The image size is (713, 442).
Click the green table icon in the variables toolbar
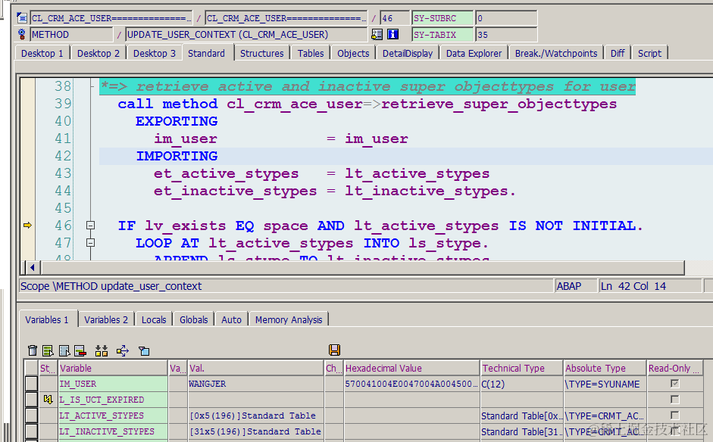48,350
